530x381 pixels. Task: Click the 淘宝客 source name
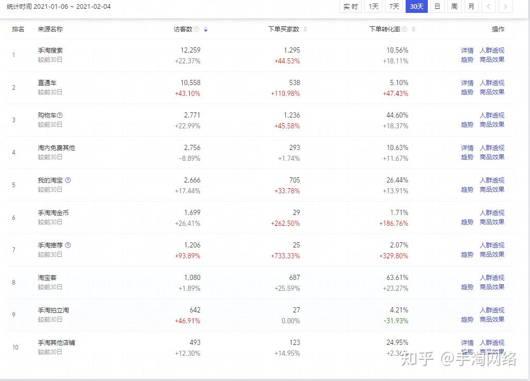(47, 278)
